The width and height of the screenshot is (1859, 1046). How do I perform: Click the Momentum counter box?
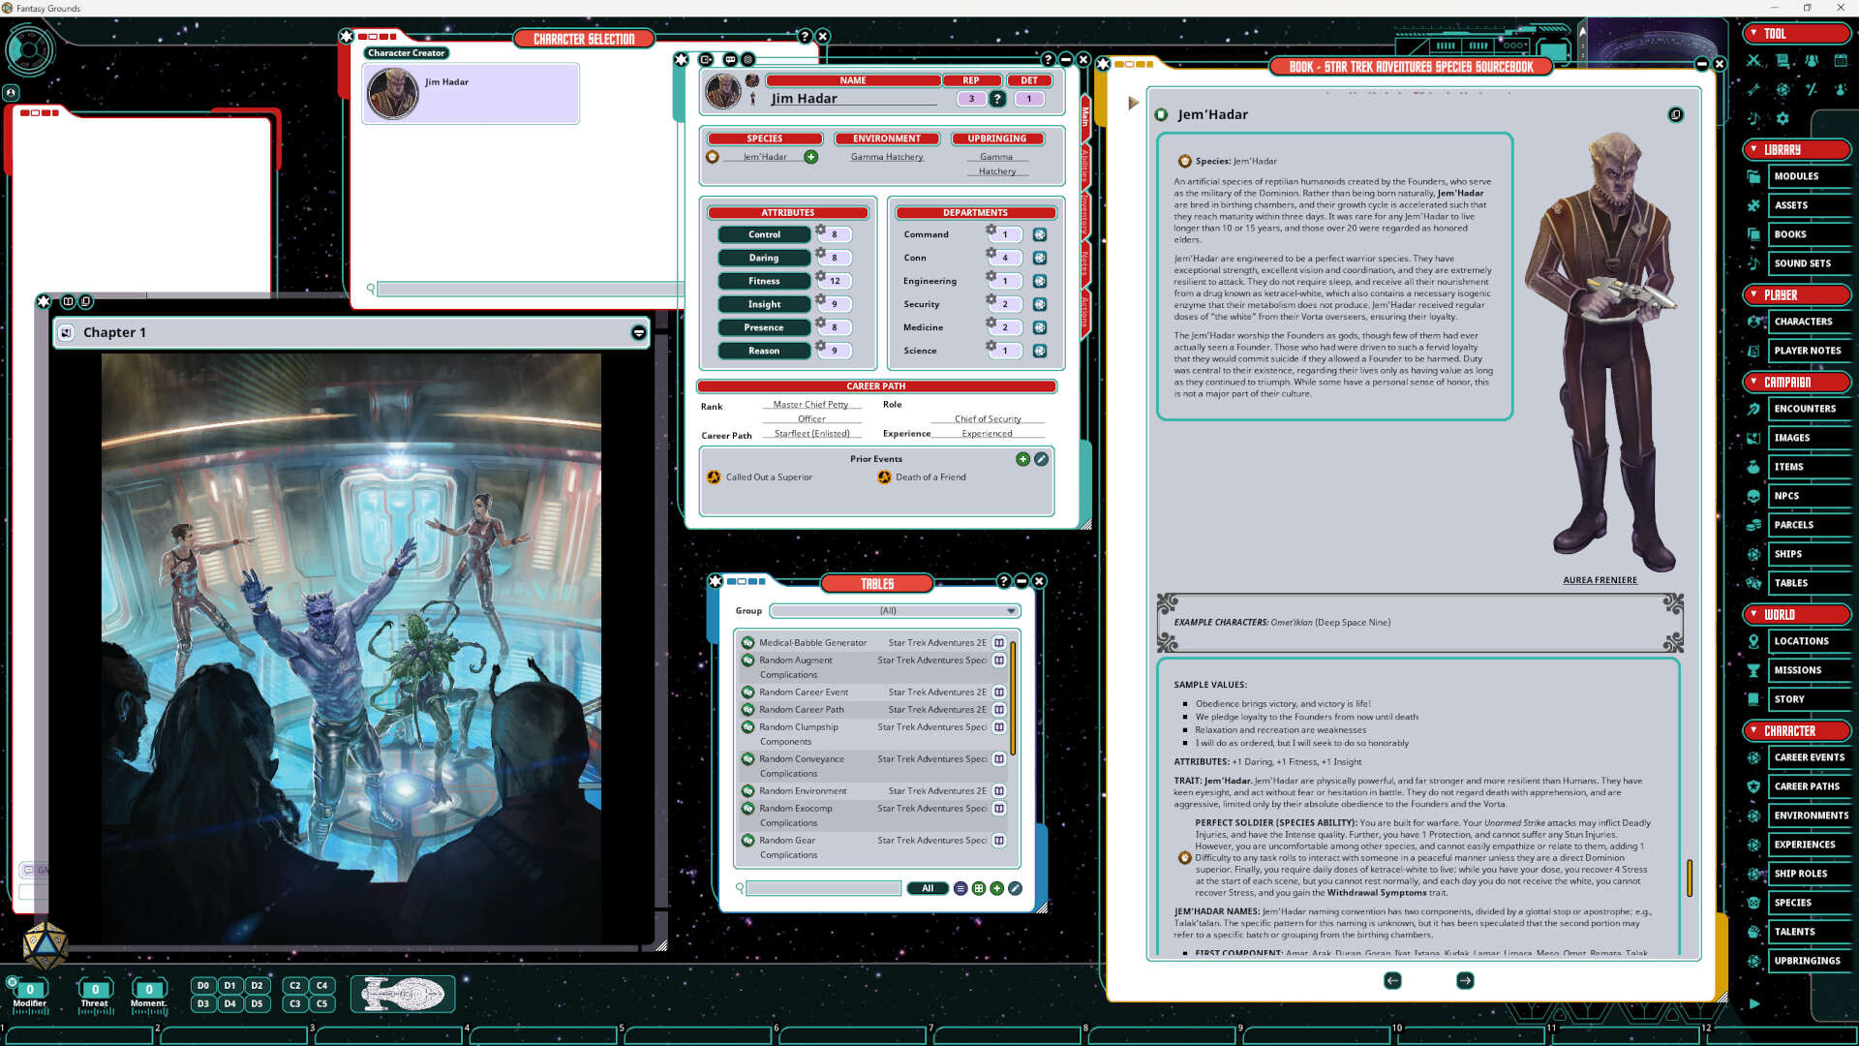pyautogui.click(x=149, y=990)
